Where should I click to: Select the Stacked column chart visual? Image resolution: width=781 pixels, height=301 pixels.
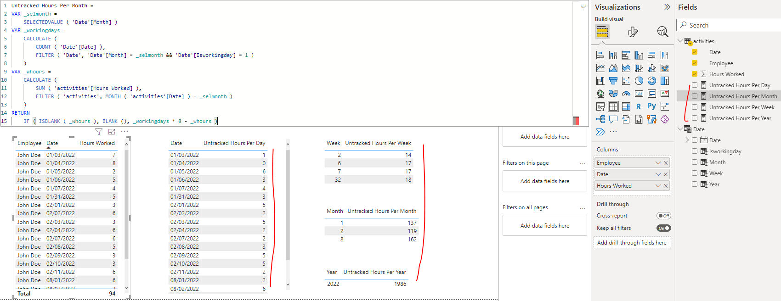coord(613,55)
